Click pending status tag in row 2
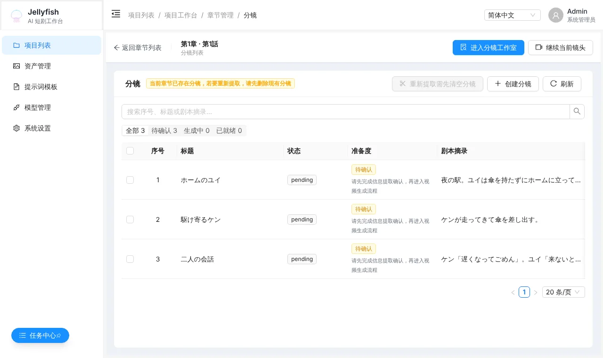The height and width of the screenshot is (358, 603). 302,220
